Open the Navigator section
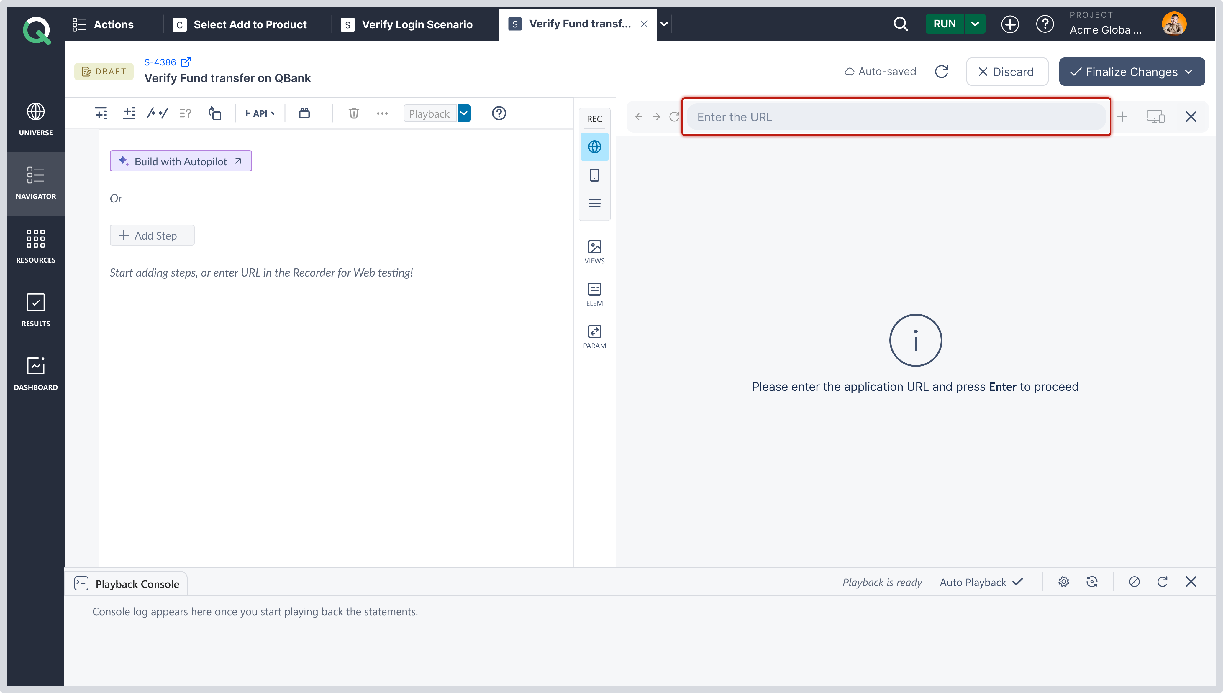The height and width of the screenshot is (693, 1223). (x=36, y=183)
